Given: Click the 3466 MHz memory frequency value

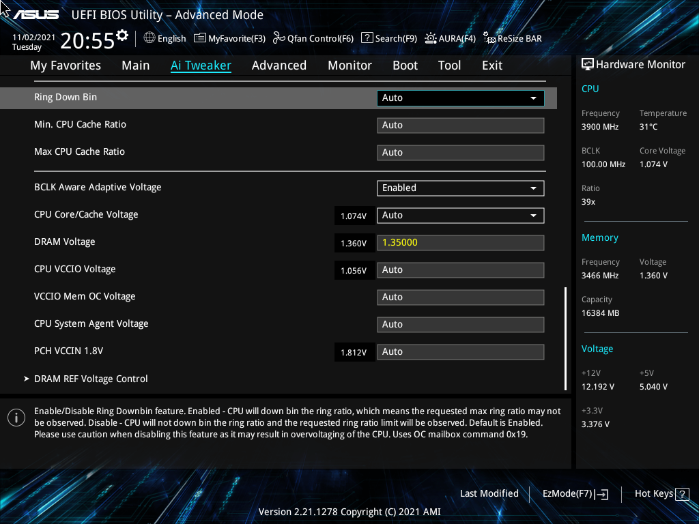Looking at the screenshot, I should pos(600,276).
